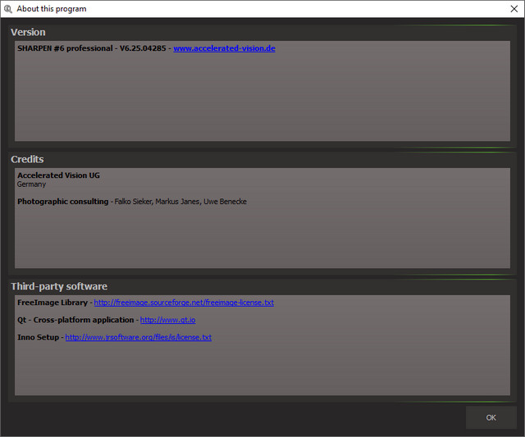Click the Third-party software heading
This screenshot has width=525, height=437.
59,286
